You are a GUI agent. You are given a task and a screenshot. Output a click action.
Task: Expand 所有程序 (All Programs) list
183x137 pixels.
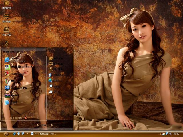[x=18, y=118]
